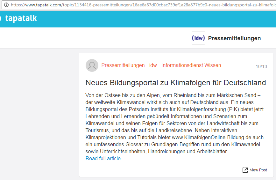Click the post title about Klimafolgen für Deutschland
The width and height of the screenshot is (276, 180).
pos(175,83)
